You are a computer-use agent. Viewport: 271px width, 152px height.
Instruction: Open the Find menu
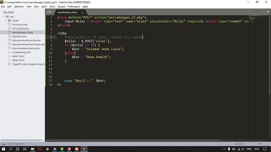[x=29, y=7]
